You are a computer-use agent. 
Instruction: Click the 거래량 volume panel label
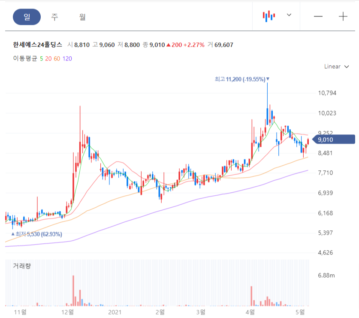[x=22, y=266]
